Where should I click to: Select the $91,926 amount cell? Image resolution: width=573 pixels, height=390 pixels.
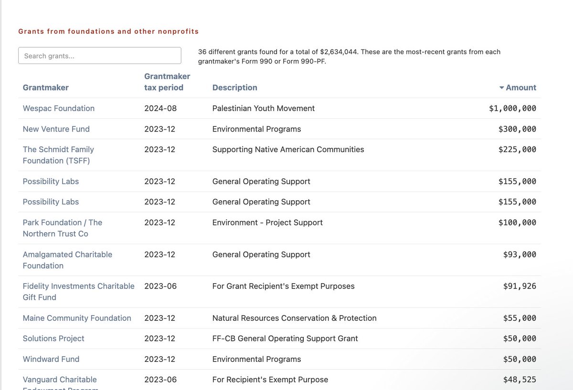(520, 286)
